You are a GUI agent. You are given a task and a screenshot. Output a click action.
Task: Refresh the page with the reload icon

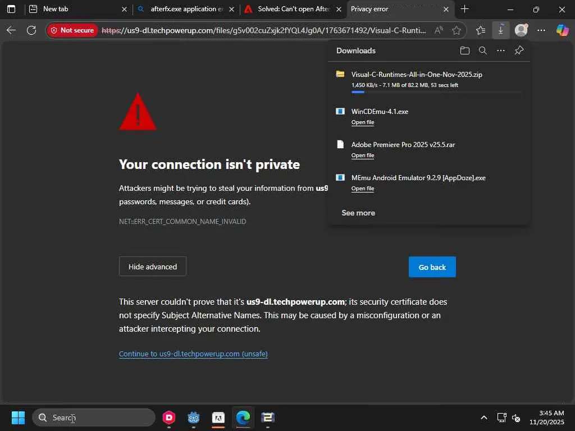(31, 30)
